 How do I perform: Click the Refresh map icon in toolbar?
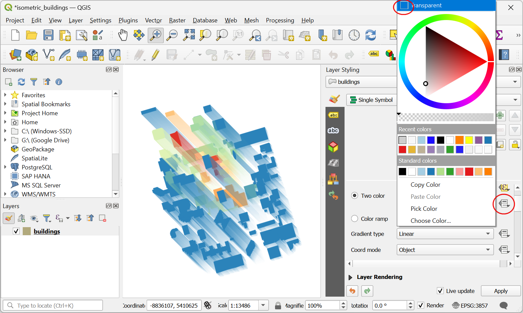pyautogui.click(x=370, y=35)
